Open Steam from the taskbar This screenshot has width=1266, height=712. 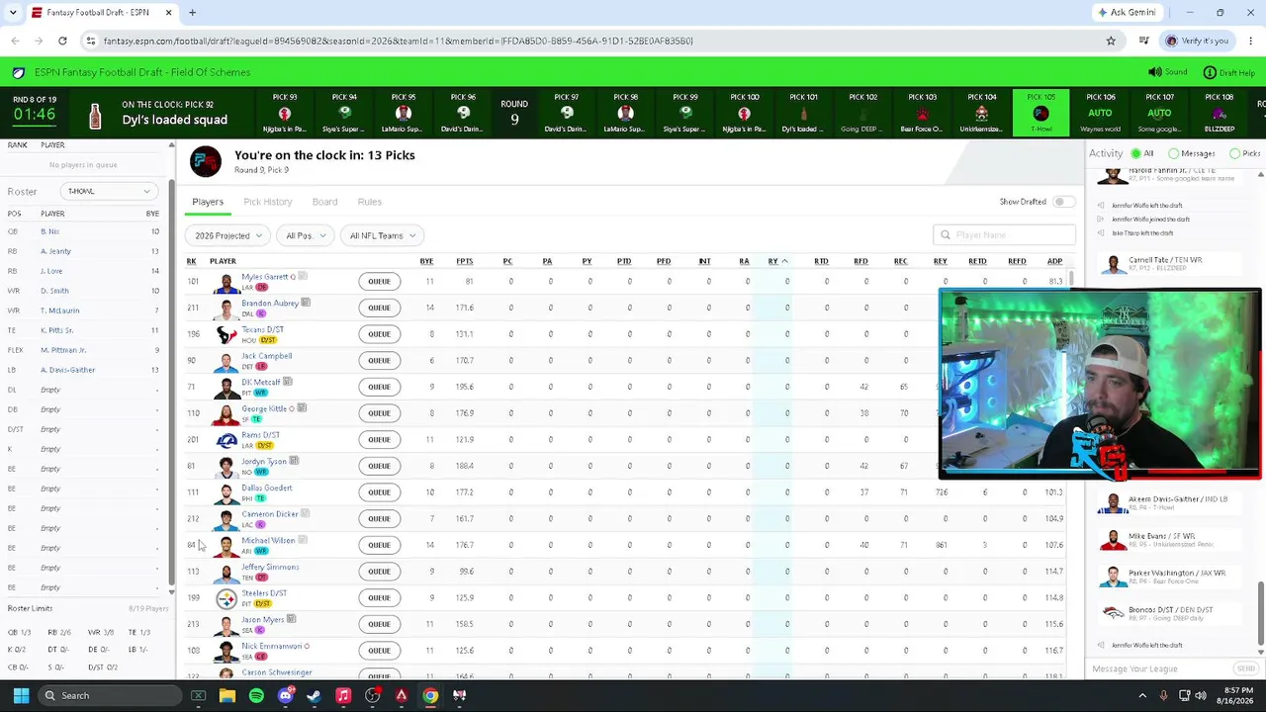tap(315, 695)
